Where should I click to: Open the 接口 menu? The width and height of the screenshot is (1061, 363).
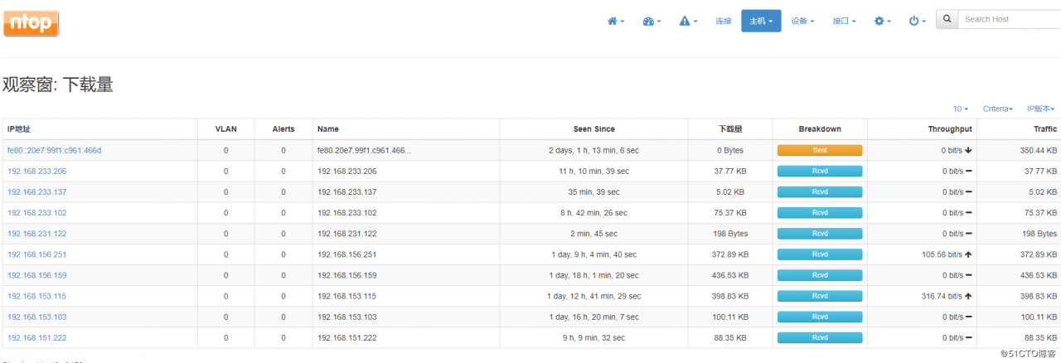[x=844, y=21]
